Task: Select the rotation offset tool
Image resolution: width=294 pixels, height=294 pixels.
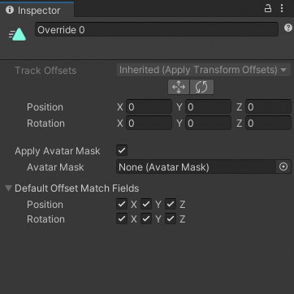Action: pyautogui.click(x=201, y=87)
